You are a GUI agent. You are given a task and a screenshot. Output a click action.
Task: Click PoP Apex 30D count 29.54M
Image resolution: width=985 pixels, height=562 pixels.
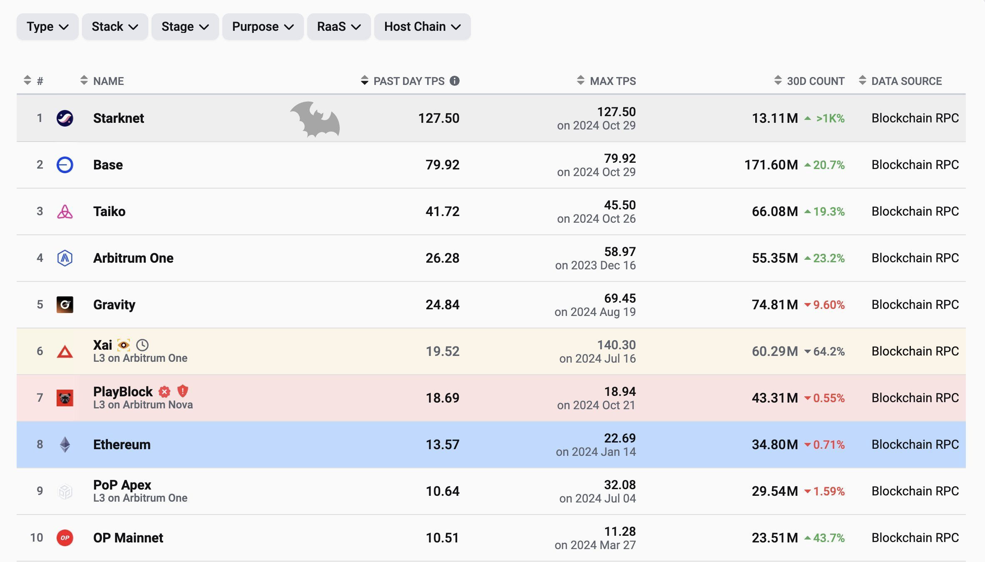click(775, 491)
